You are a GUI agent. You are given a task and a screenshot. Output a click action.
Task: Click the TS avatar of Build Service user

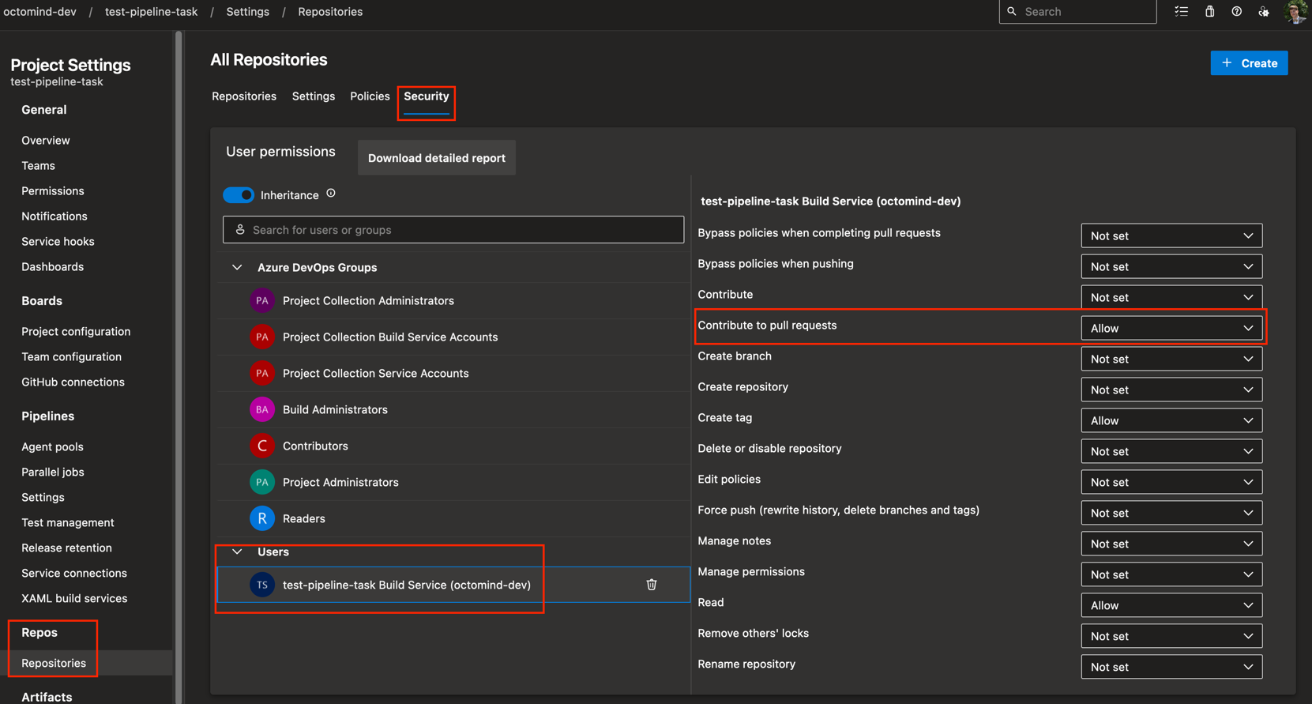[262, 585]
